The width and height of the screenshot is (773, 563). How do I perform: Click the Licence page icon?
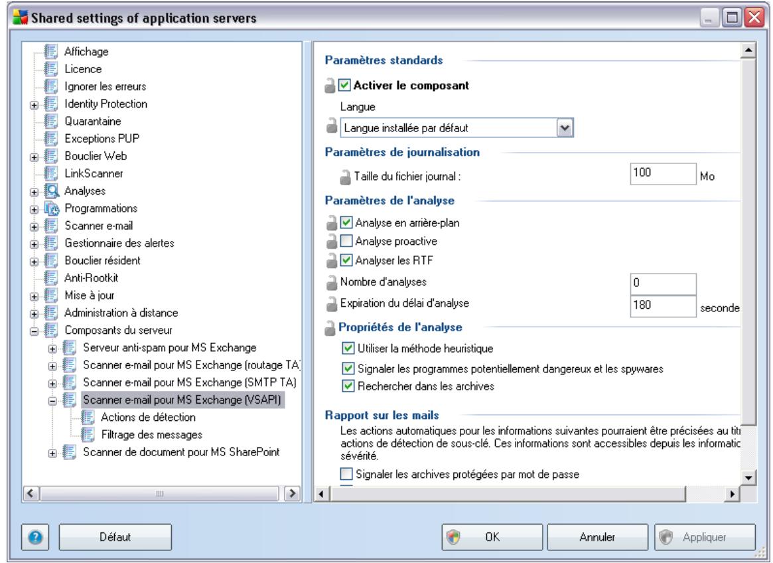click(x=51, y=68)
